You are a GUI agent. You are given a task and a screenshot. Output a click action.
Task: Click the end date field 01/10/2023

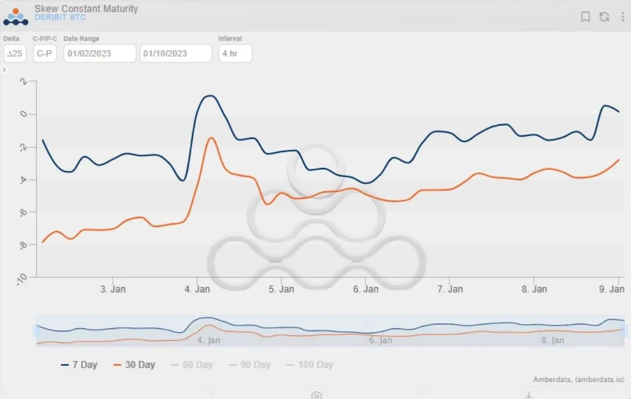point(176,54)
